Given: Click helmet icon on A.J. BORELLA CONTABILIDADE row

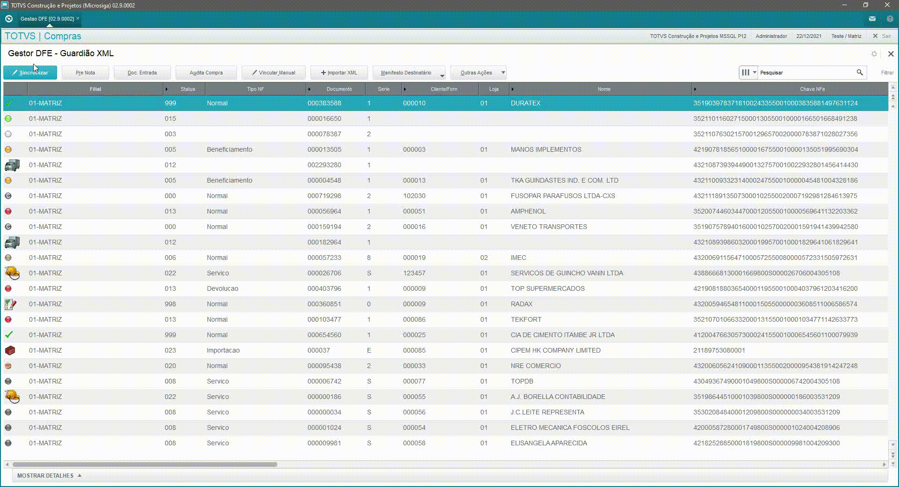Looking at the screenshot, I should click(x=12, y=397).
